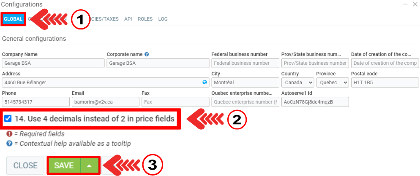This screenshot has height=176, width=420.
Task: Open the Province dropdown
Action: [x=333, y=83]
